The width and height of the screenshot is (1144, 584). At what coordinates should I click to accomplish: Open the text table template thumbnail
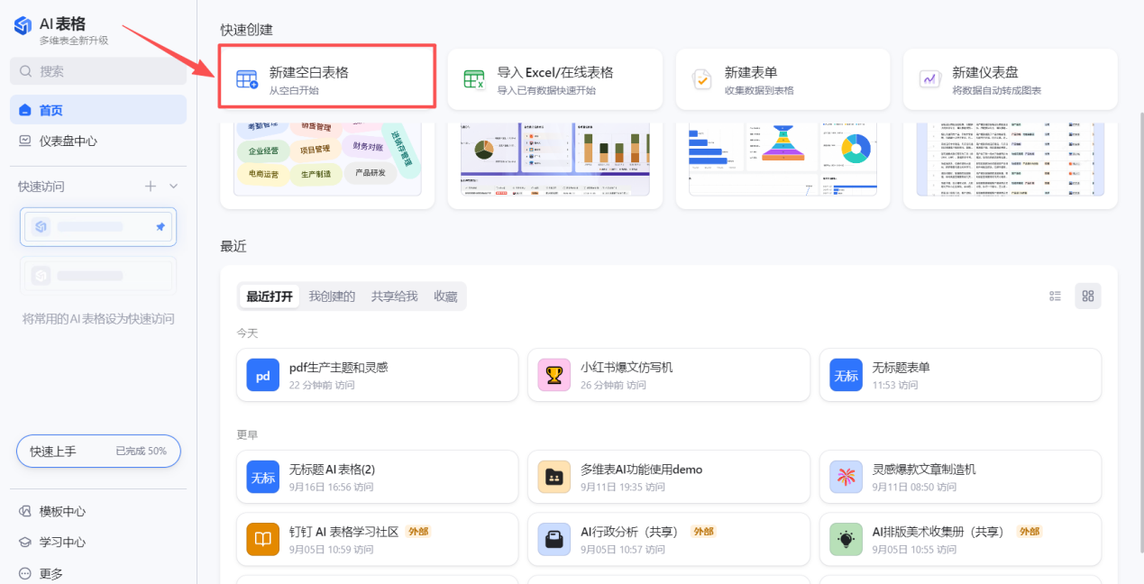(1010, 160)
